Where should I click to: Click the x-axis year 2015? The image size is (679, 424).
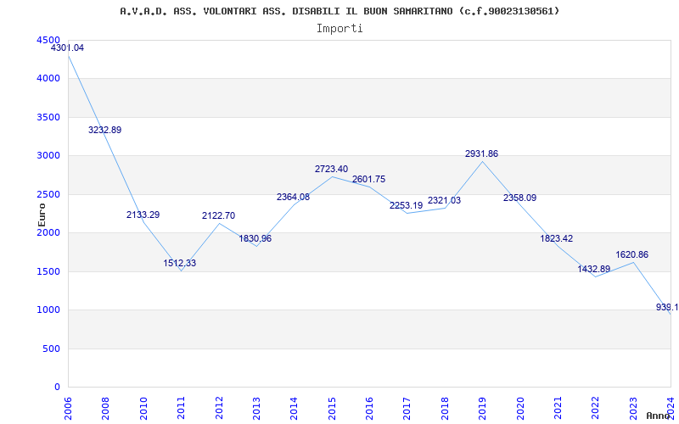click(x=332, y=408)
